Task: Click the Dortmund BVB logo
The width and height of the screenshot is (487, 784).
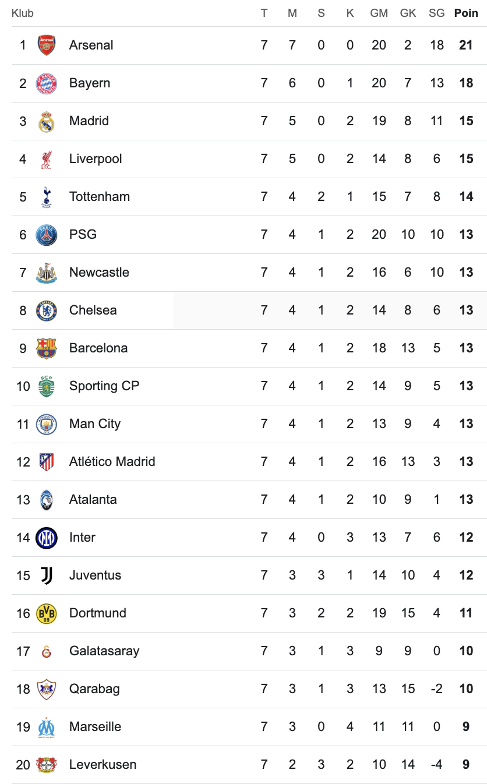Action: point(47,613)
